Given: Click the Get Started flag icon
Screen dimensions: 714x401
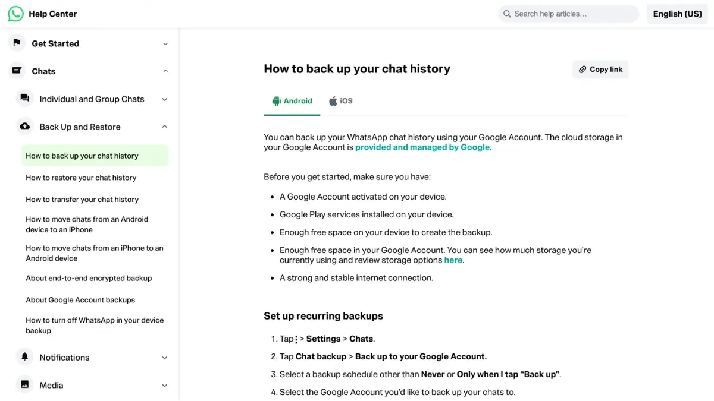Looking at the screenshot, I should point(17,43).
